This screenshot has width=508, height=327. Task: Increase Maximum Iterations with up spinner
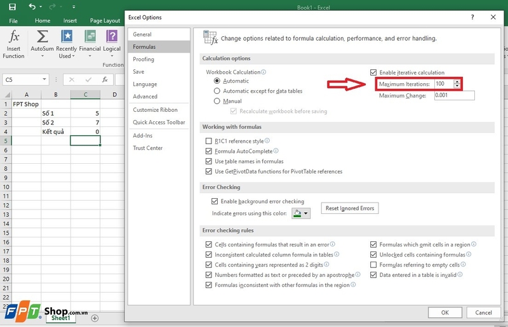click(x=457, y=82)
